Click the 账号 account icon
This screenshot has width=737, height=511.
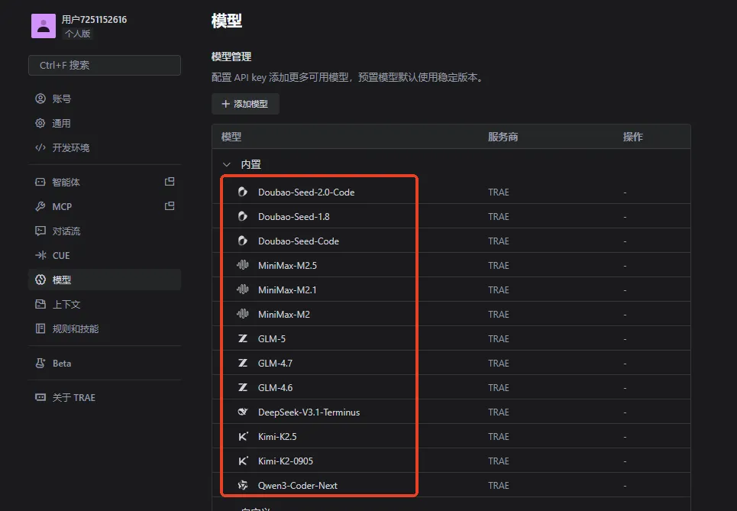40,99
